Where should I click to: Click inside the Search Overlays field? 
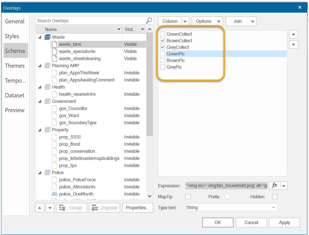point(90,21)
